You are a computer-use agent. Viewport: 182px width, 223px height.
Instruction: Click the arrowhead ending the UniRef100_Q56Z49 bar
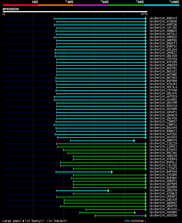coord(109,191)
